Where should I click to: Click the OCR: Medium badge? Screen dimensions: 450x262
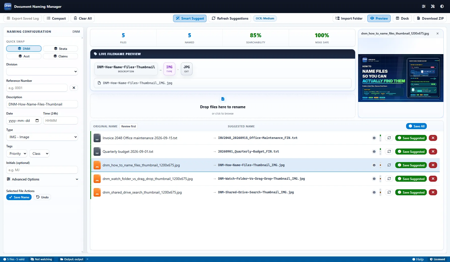click(265, 18)
